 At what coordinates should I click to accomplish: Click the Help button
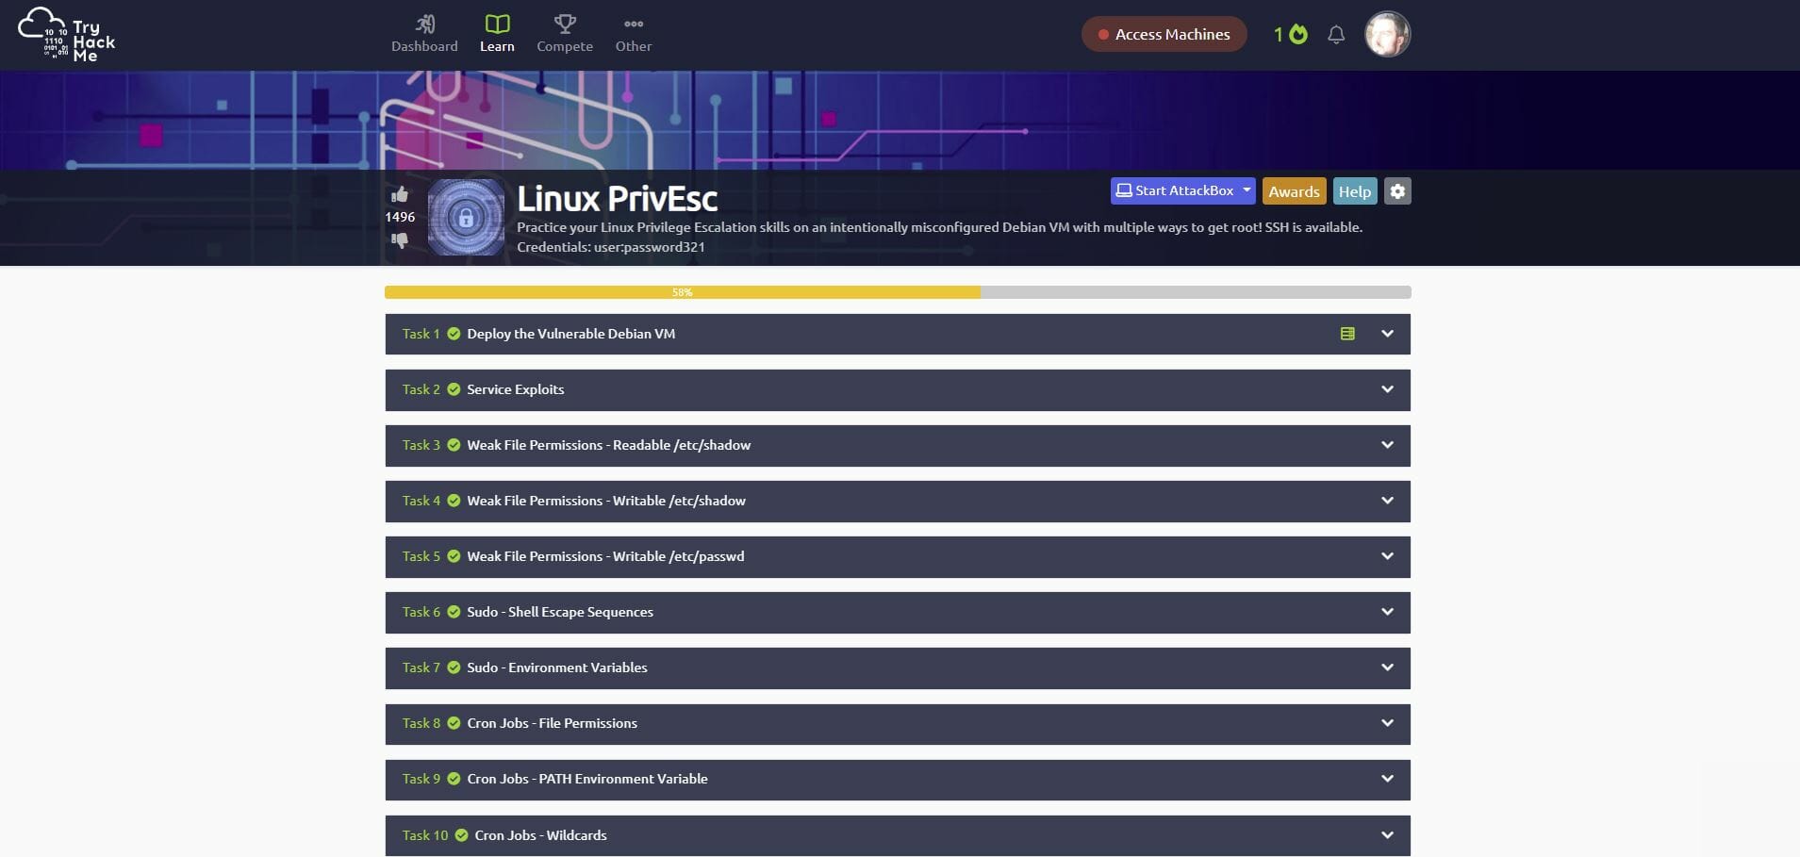coord(1355,191)
